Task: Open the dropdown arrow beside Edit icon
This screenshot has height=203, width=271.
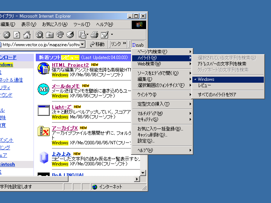Action: point(112,35)
